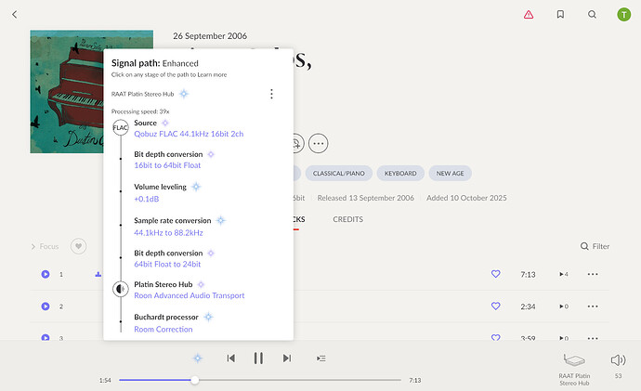Select the RAAT Platin Stereo Hub zone icon

(574, 359)
